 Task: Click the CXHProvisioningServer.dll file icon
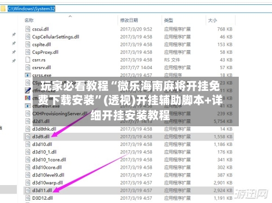28,114
